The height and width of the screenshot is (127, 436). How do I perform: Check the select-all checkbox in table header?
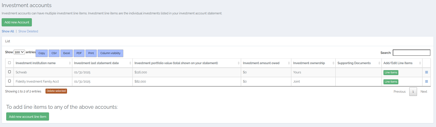tap(10, 63)
